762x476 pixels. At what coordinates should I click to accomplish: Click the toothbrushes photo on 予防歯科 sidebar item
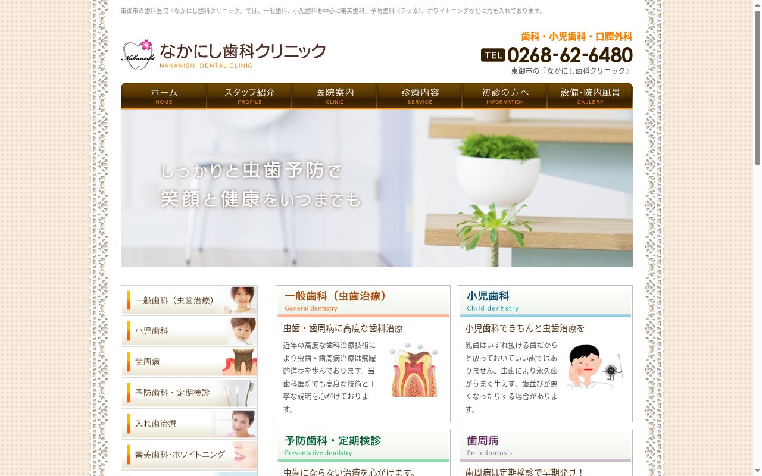pyautogui.click(x=241, y=393)
